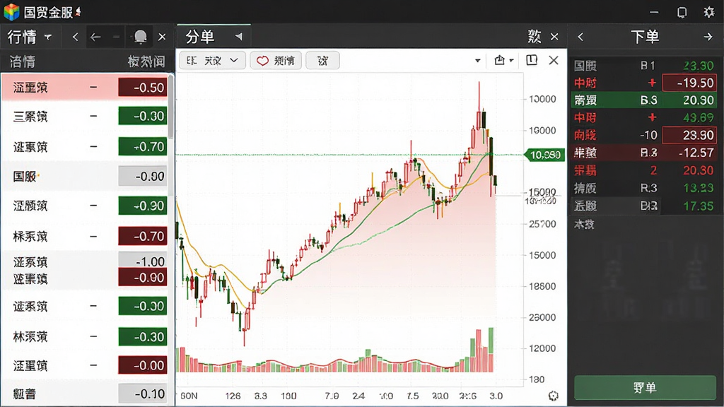Viewport: 724px width, 407px height.
Task: Click the -0.00 value in the quotes list
Action: (143, 365)
